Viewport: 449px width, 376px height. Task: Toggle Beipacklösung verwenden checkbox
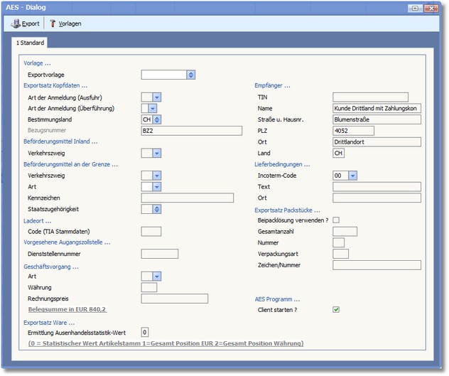pyautogui.click(x=336, y=220)
